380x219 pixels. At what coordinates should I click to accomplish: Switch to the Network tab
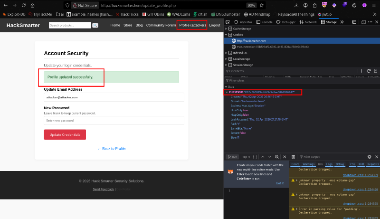coord(308,22)
